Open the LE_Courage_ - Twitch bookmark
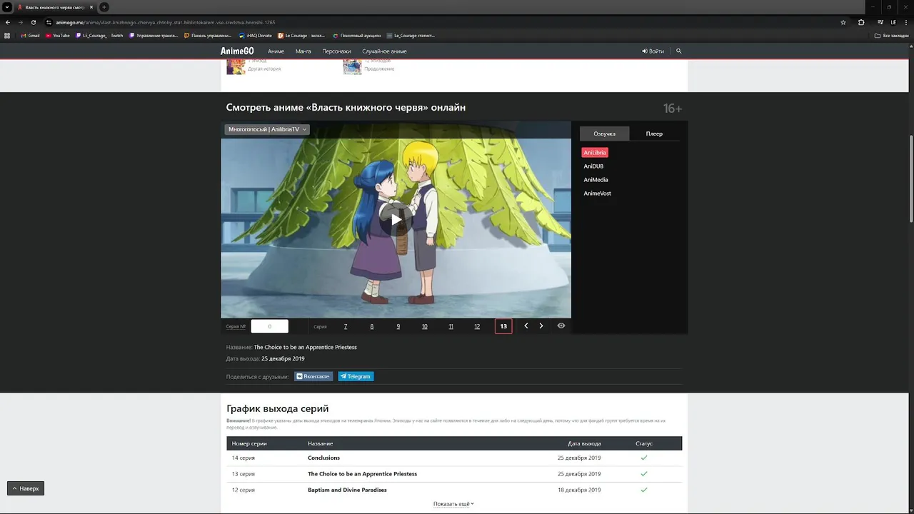The width and height of the screenshot is (914, 514). click(x=99, y=35)
